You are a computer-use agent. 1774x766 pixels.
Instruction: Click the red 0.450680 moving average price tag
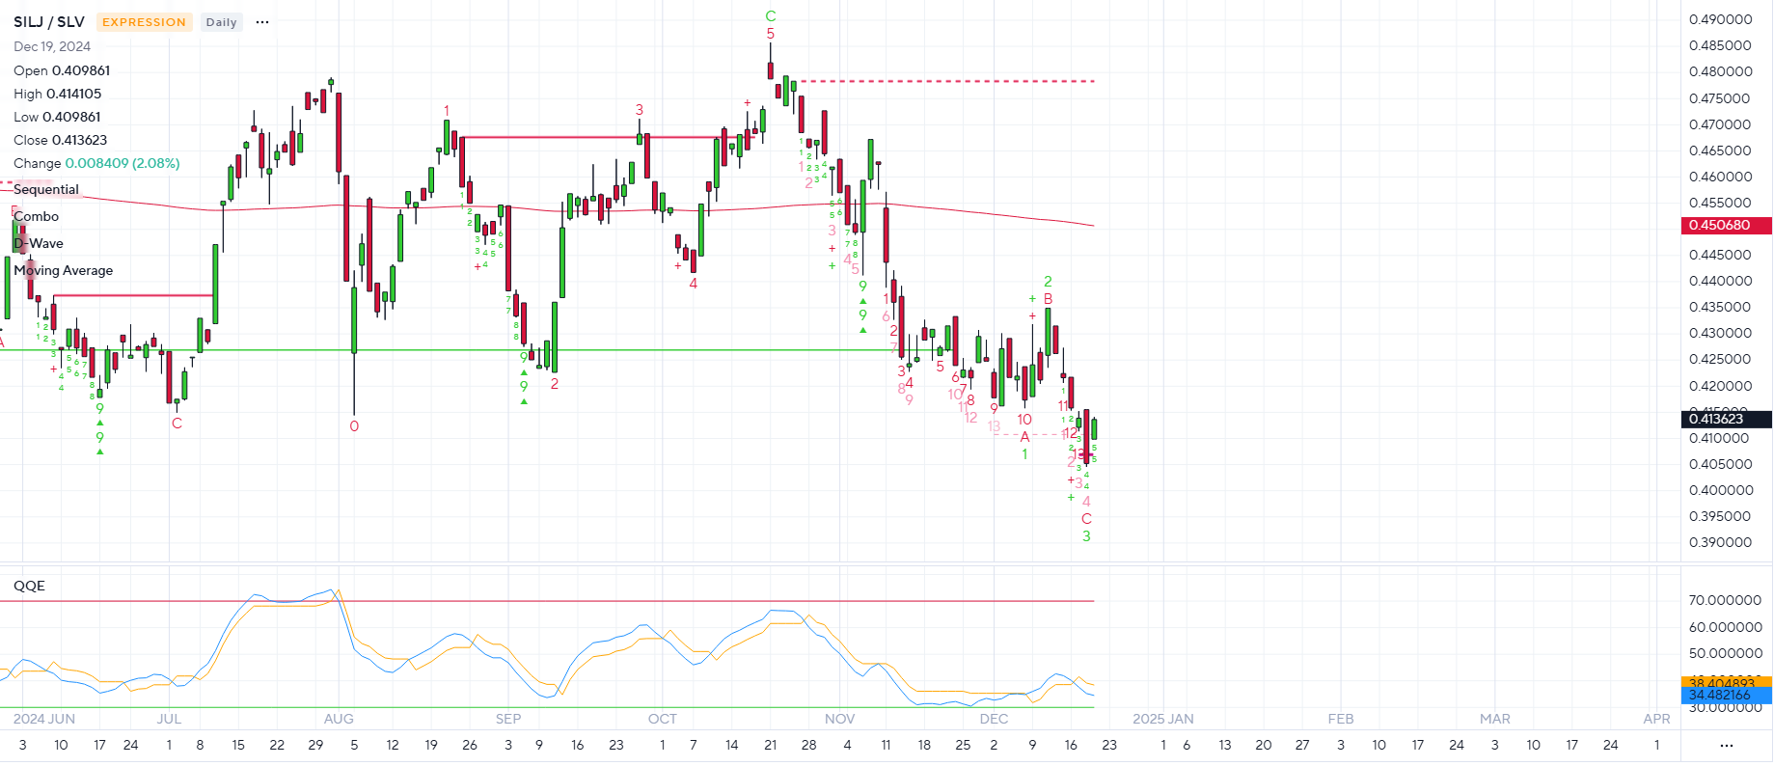coord(1725,226)
